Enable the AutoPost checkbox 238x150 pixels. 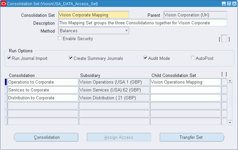[193, 58]
